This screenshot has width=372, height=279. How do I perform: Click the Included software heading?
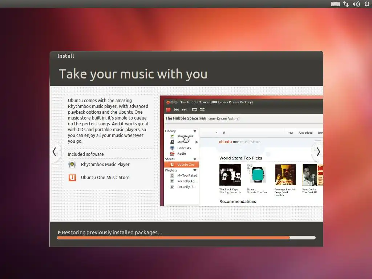86,154
